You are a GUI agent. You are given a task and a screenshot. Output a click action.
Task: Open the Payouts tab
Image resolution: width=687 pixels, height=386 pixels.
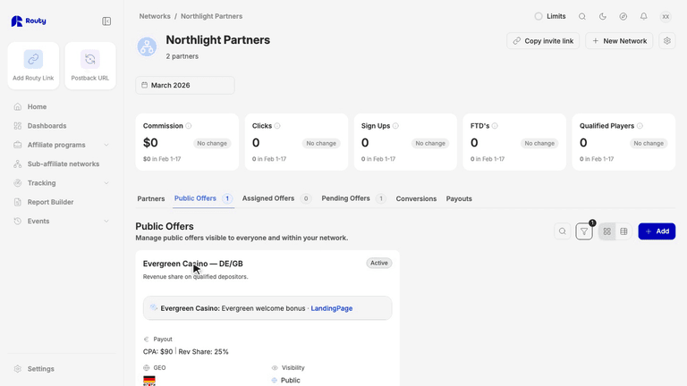[459, 198]
